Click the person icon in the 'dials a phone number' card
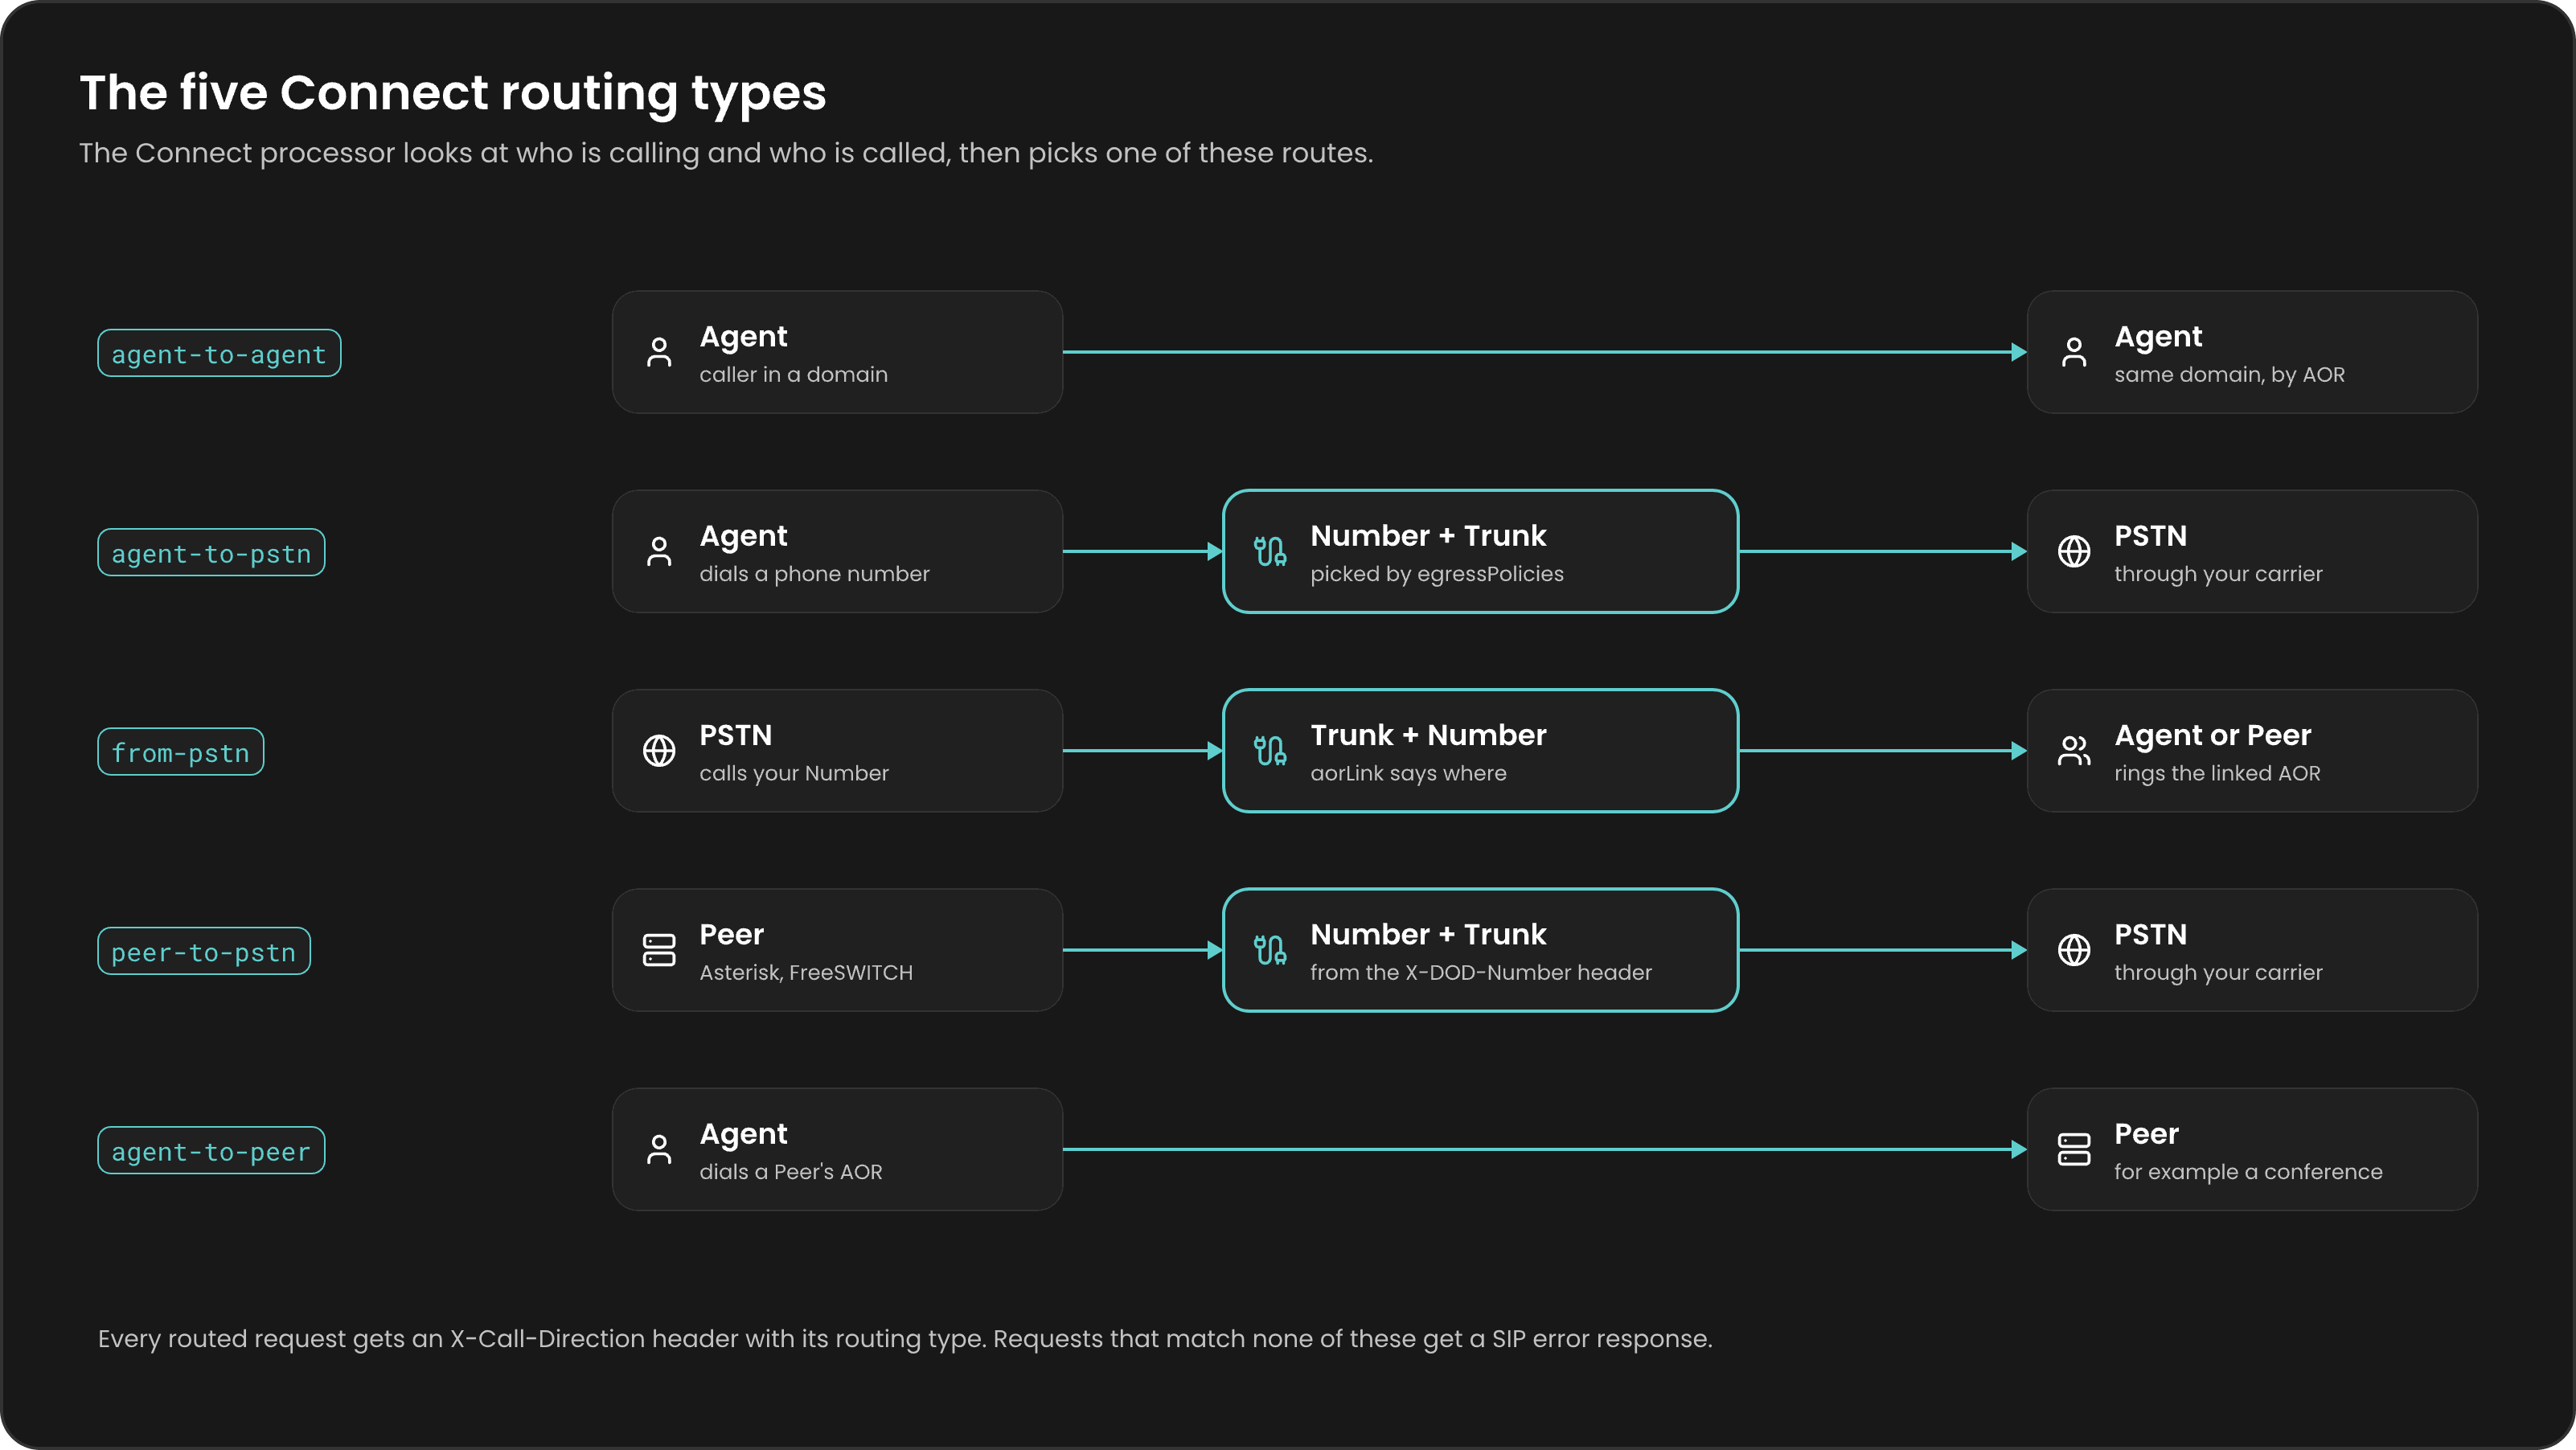 pyautogui.click(x=659, y=551)
